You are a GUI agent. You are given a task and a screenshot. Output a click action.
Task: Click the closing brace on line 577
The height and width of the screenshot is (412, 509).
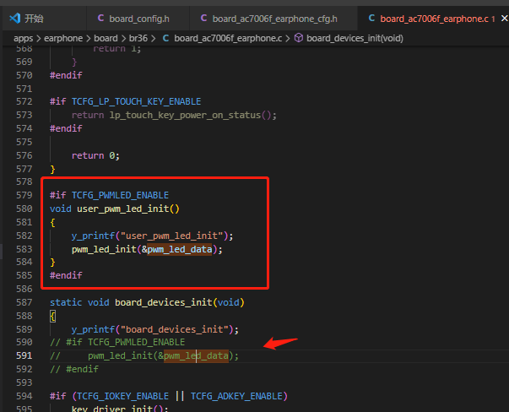pos(52,170)
